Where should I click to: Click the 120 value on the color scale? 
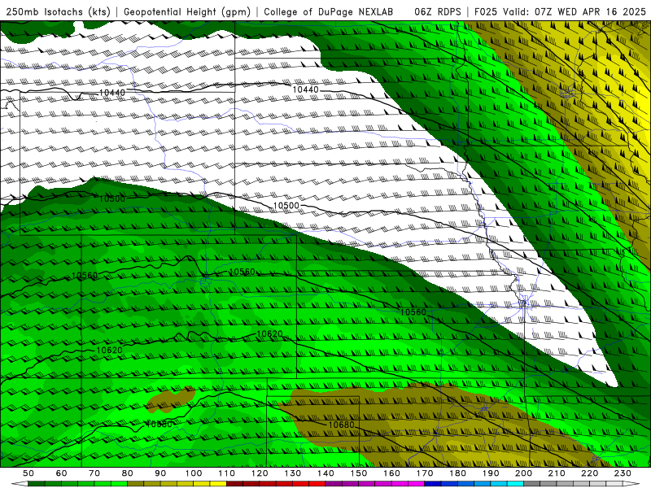click(x=260, y=473)
